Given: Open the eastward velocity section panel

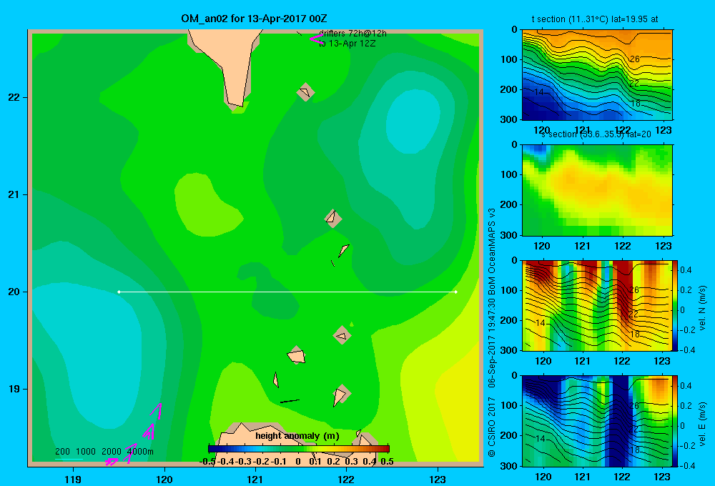Looking at the screenshot, I should [597, 421].
